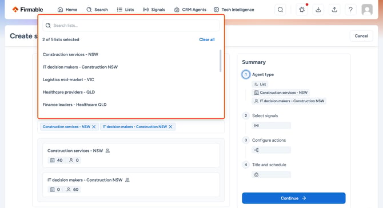
Task: Click the configure actions flow icon in Summary
Action: pos(256,150)
